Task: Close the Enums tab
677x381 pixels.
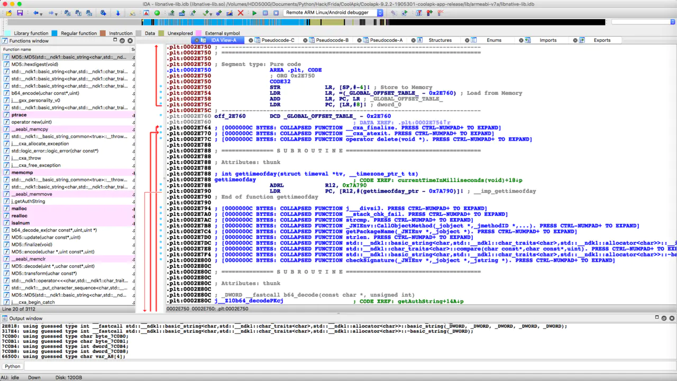Action: pos(467,40)
